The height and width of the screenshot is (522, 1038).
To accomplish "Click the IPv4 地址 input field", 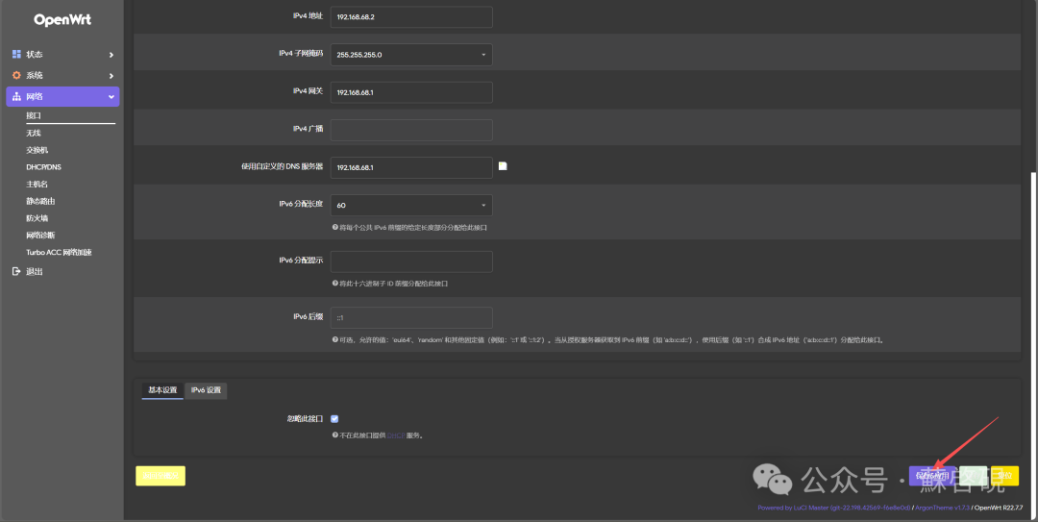I will (411, 17).
